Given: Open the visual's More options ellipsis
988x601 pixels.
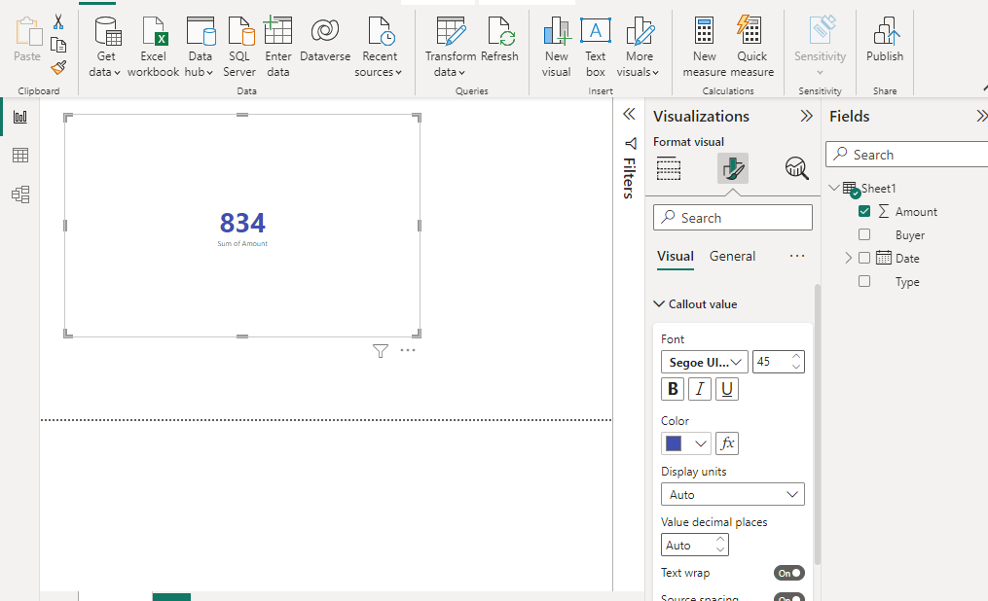Looking at the screenshot, I should 408,350.
